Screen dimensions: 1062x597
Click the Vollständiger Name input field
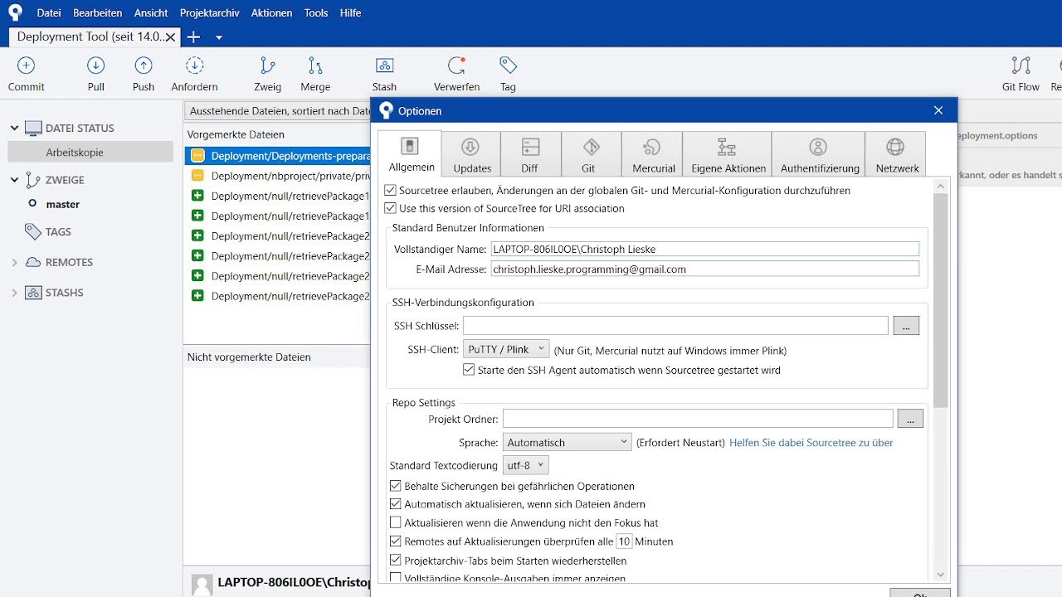pos(704,249)
